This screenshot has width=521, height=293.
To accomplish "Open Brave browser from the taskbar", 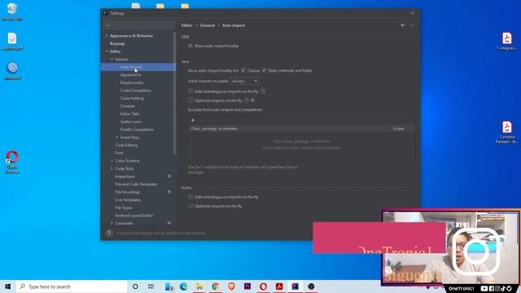I will pos(231,286).
